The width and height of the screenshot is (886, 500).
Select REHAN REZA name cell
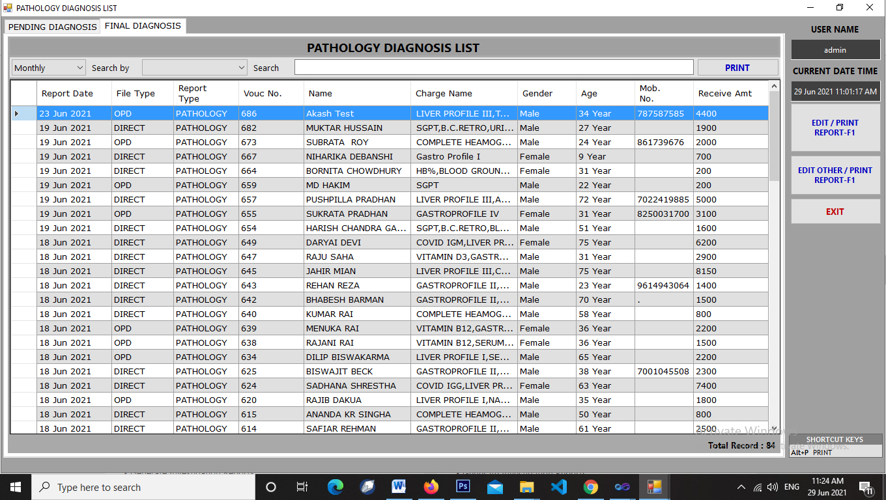pos(357,285)
